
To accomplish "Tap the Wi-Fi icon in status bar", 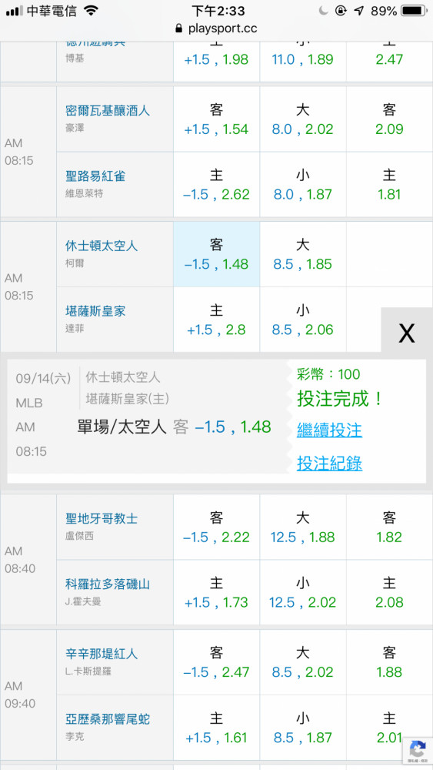I will [92, 11].
